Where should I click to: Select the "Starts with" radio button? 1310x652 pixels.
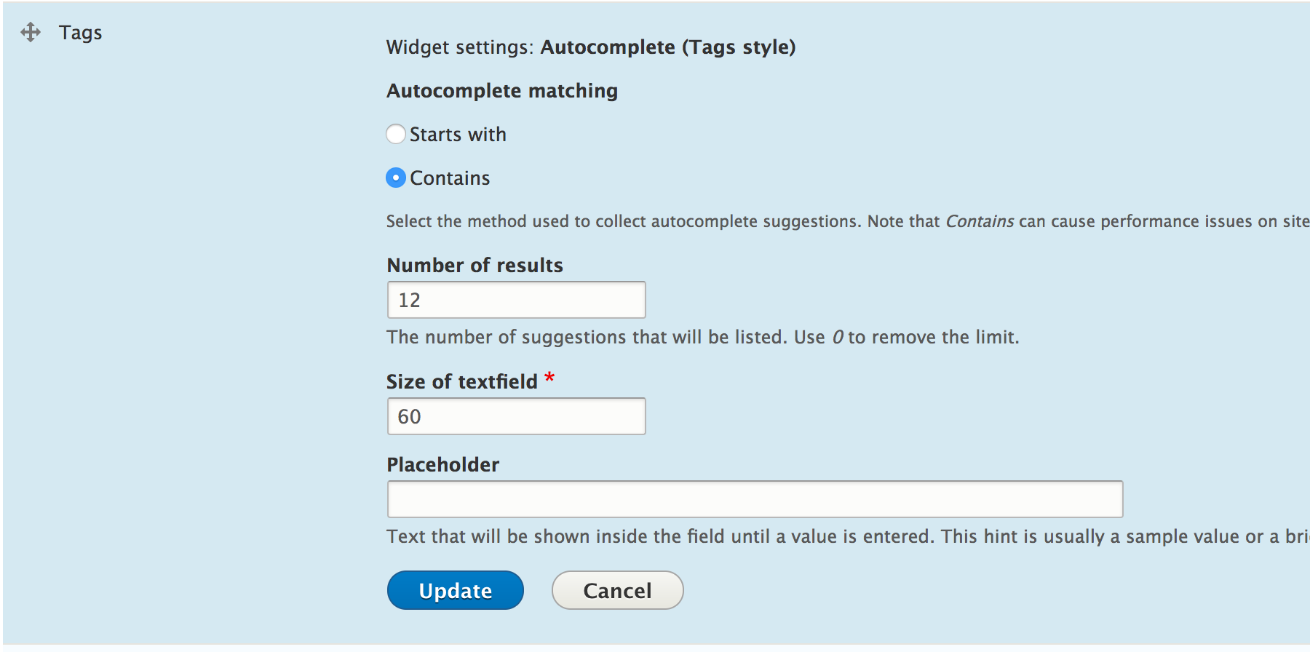point(396,134)
